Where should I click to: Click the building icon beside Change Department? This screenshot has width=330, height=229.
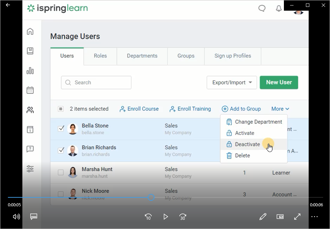click(229, 122)
